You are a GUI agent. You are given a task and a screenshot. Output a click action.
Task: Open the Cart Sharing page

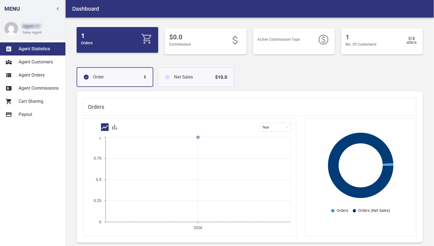point(31,101)
